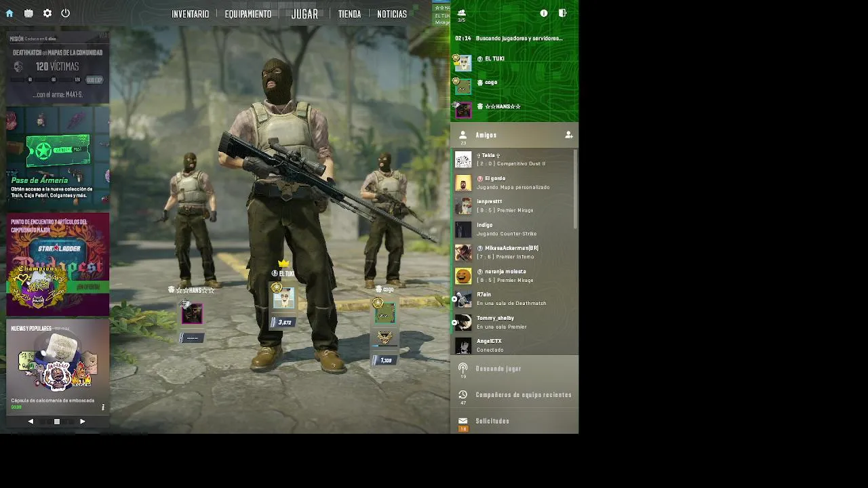The height and width of the screenshot is (488, 868).
Task: Click EL TUKI player card avatar in scene
Action: (283, 298)
